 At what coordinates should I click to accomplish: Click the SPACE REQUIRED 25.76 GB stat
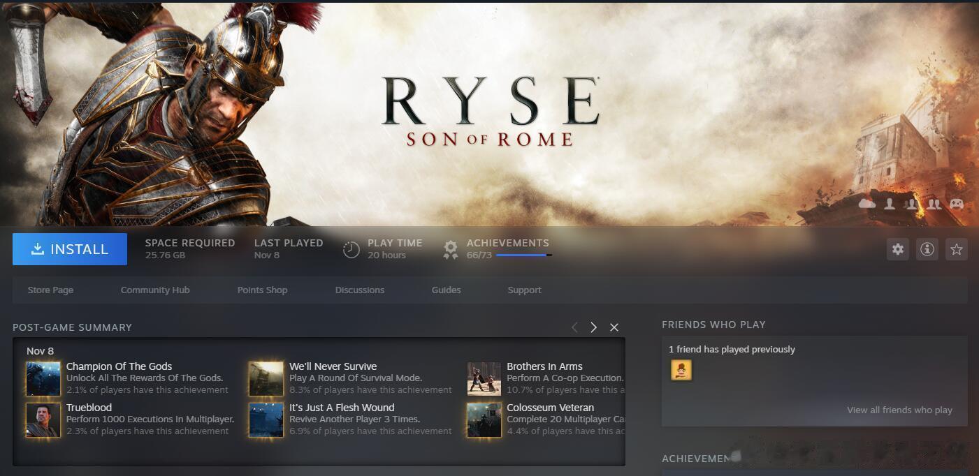[190, 248]
